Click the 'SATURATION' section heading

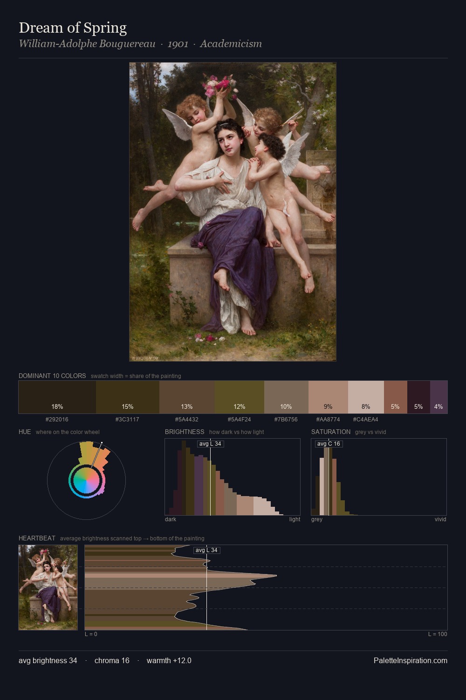(331, 432)
